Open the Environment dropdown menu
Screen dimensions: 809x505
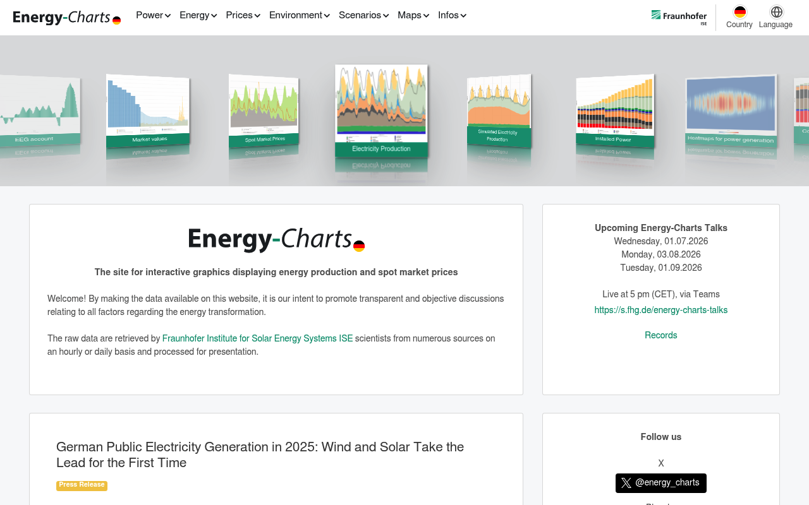[x=299, y=15]
